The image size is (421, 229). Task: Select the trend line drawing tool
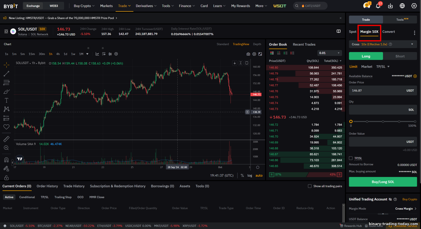click(6, 74)
